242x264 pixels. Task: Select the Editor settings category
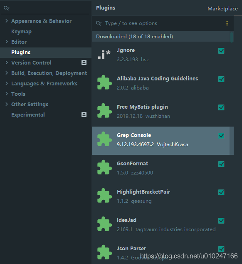[x=19, y=42]
